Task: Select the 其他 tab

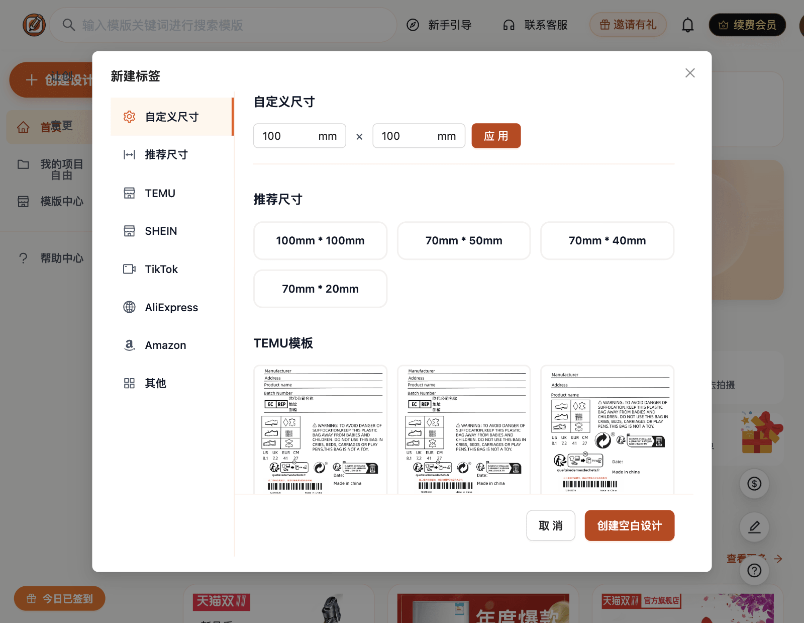Action: point(172,383)
